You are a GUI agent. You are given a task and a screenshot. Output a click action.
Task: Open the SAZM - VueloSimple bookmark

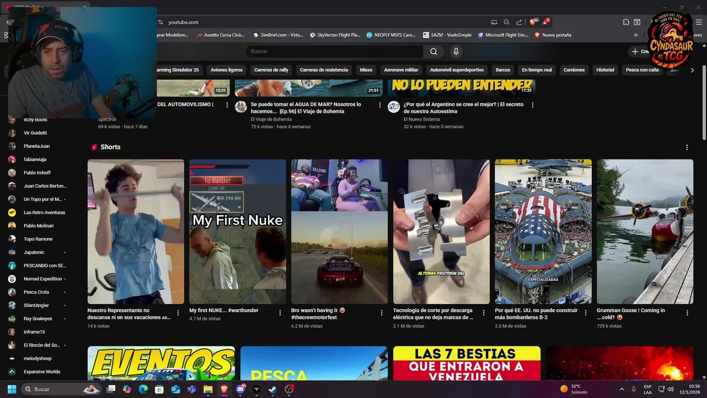(x=447, y=35)
